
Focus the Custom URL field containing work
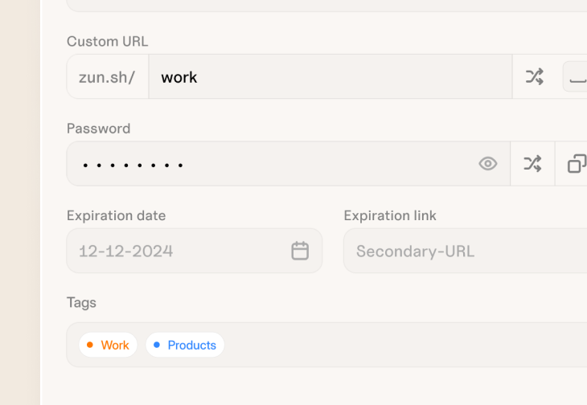point(322,77)
